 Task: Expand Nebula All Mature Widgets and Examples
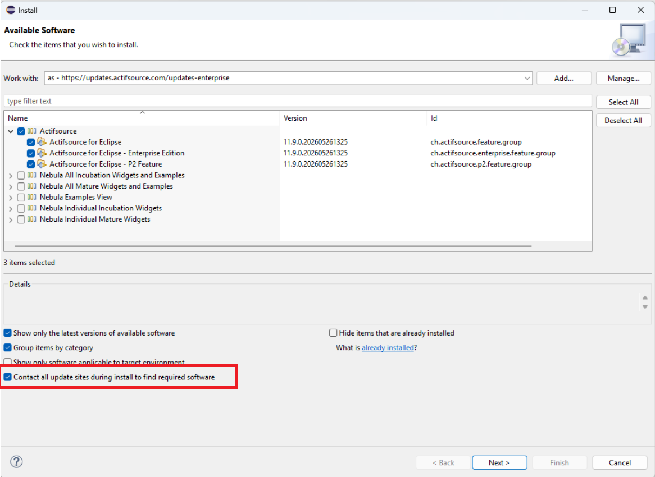tap(11, 186)
